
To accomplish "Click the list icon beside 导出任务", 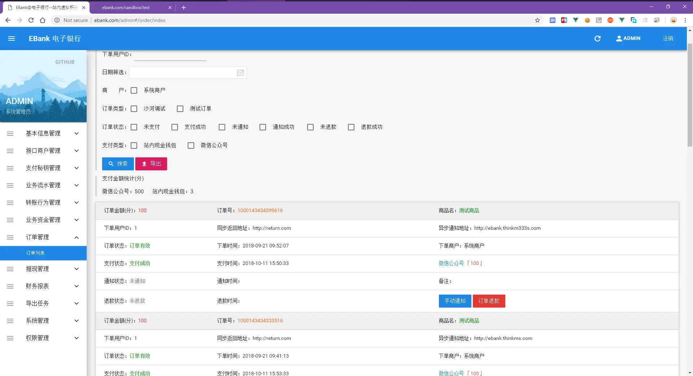I will pos(10,304).
